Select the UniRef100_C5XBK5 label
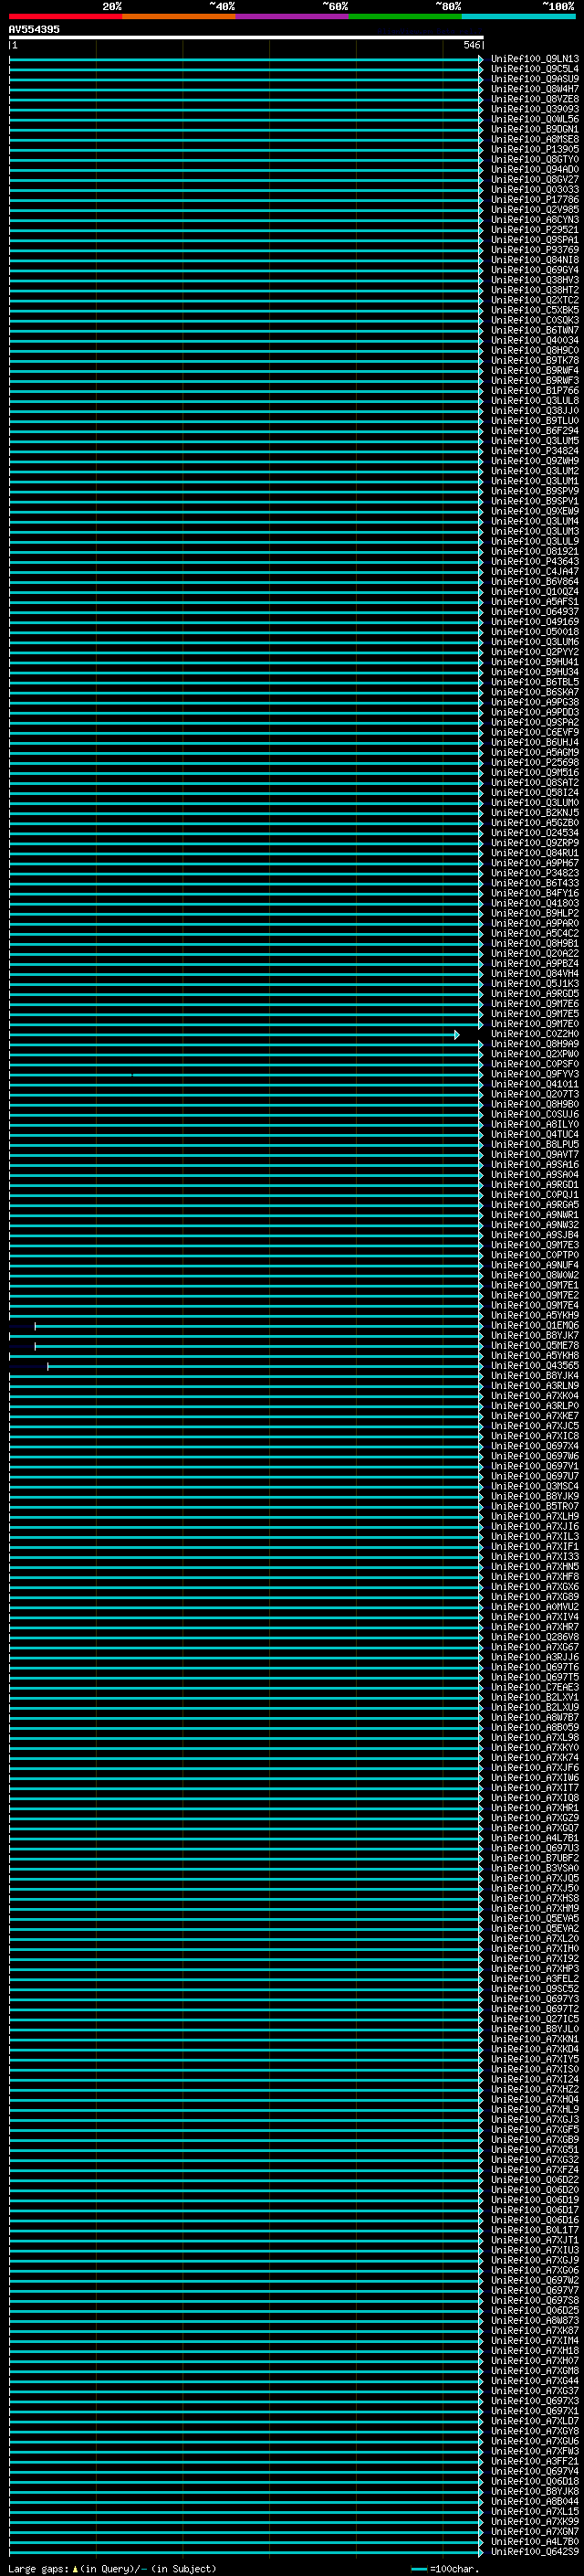Viewport: 584px width, 2576px height. pyautogui.click(x=535, y=310)
